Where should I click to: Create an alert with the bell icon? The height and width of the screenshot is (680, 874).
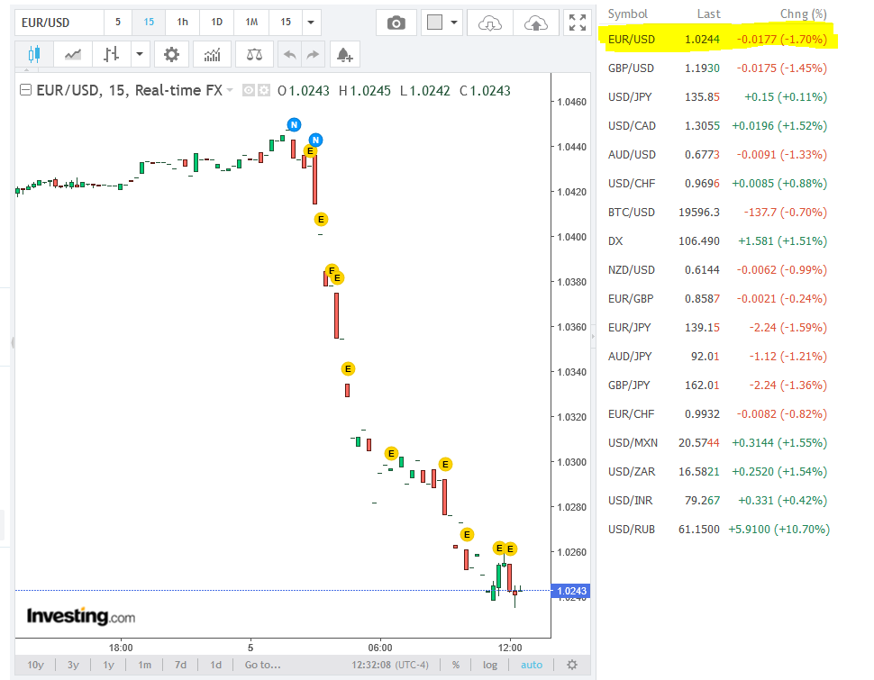(344, 54)
